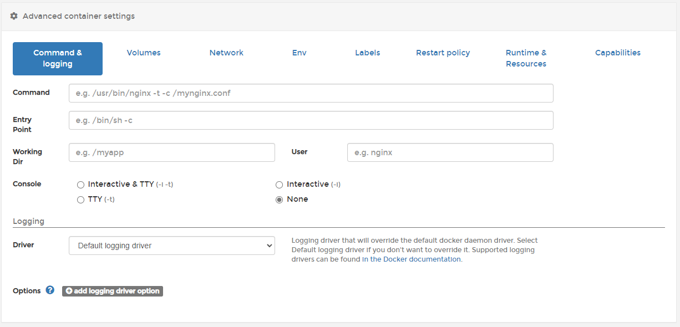Open the Network tab
The image size is (680, 327).
[226, 53]
